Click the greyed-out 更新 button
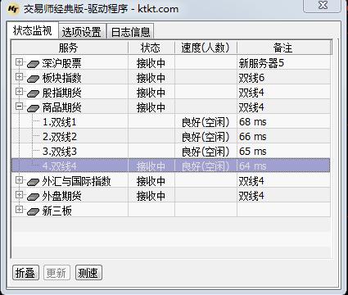Image resolution: width=348 pixels, height=295 pixels. pos(56,273)
